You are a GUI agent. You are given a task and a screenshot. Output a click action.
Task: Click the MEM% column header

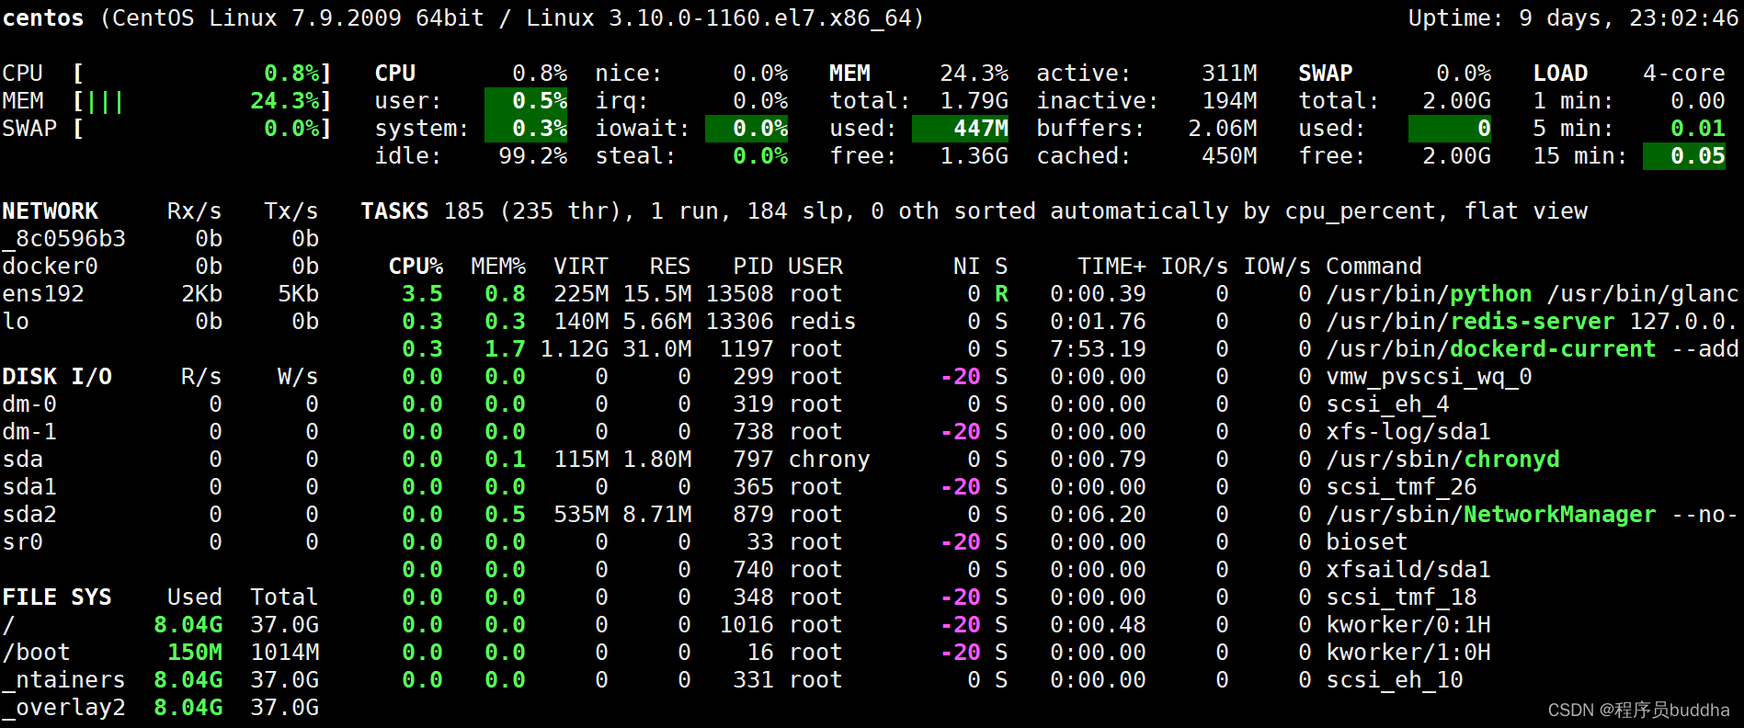click(498, 267)
